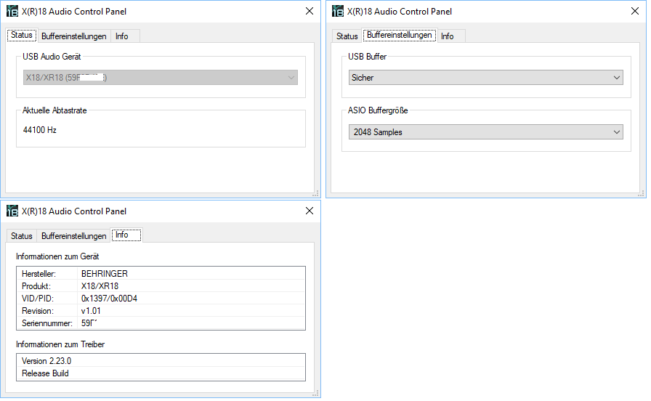This screenshot has width=651, height=401.
Task: Click the app icon in the Buffereinstellungen window title bar
Action: 338,11
